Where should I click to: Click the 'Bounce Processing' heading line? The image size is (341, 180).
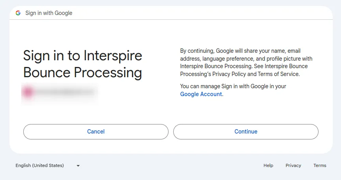82,73
